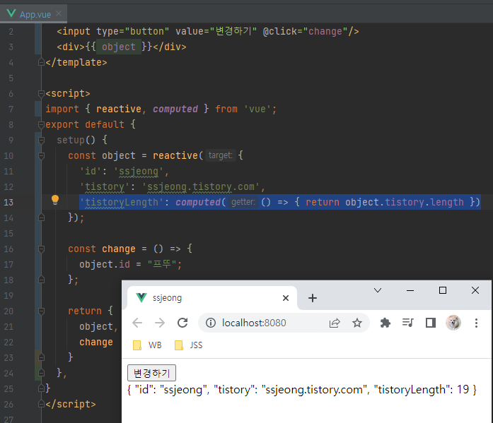Click the 'object' interpolation on line 3
Screen dimensions: 493x423
[119, 47]
